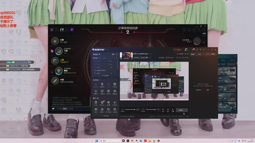Switch to landscape screen layout
This screenshot has height=143, width=255.
tap(113, 54)
